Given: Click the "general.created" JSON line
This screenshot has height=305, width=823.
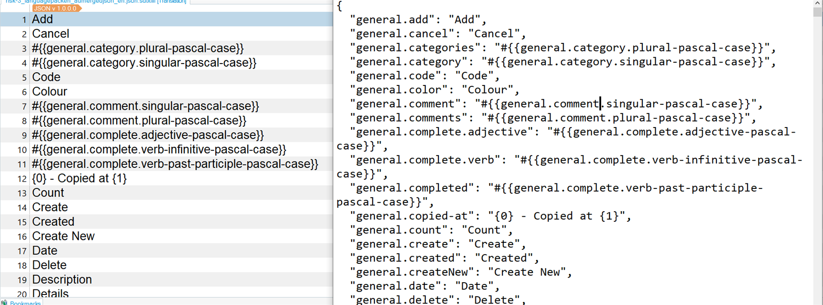Looking at the screenshot, I should 444,258.
